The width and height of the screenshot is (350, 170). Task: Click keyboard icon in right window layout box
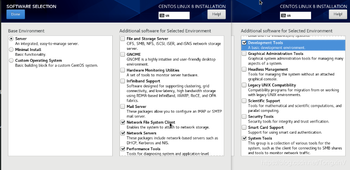coord(284,15)
